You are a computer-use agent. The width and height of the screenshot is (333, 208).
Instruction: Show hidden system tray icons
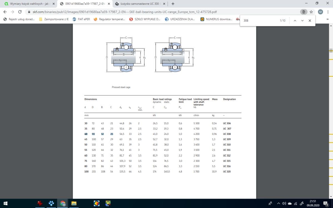pos(279,204)
